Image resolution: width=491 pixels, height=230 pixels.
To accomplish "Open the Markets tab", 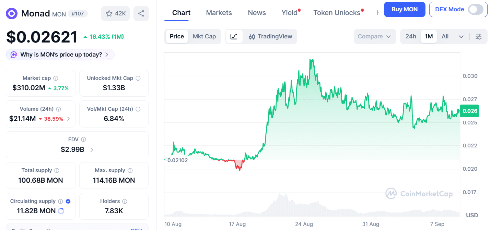I will 219,13.
